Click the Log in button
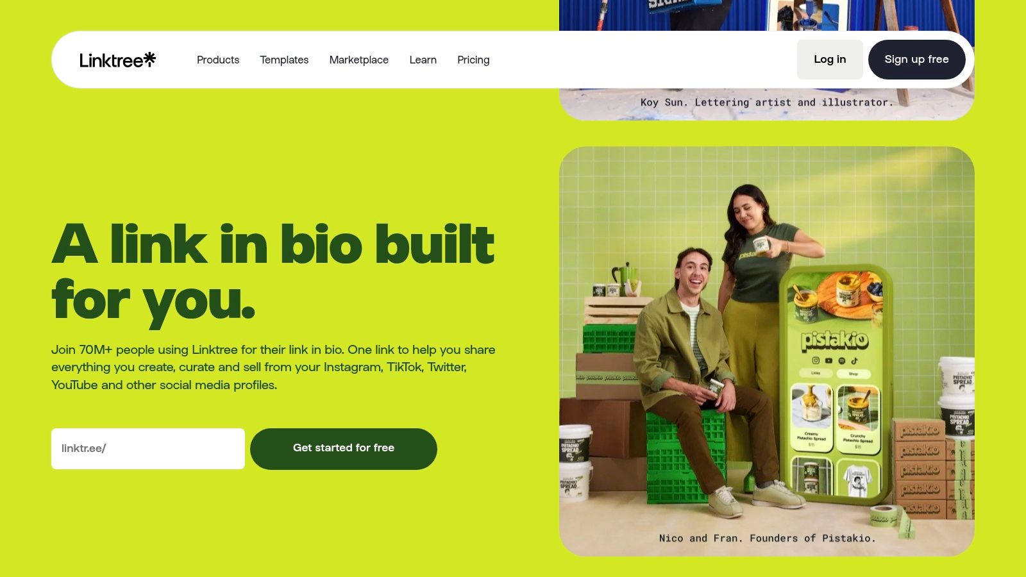This screenshot has height=577, width=1026. [830, 60]
